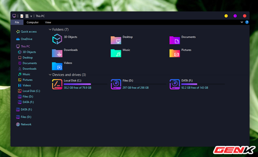Click the New folder icon in title bar

point(27,16)
